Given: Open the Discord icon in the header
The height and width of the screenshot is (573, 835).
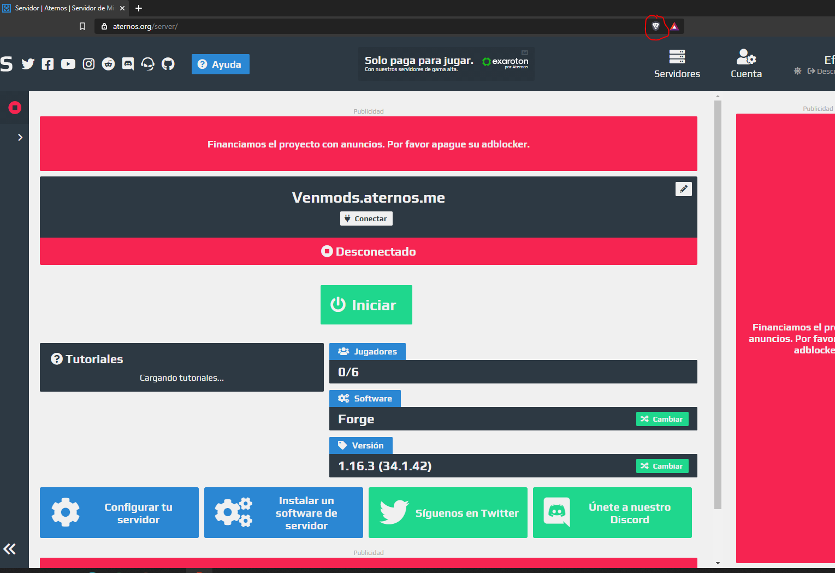Looking at the screenshot, I should pos(128,64).
